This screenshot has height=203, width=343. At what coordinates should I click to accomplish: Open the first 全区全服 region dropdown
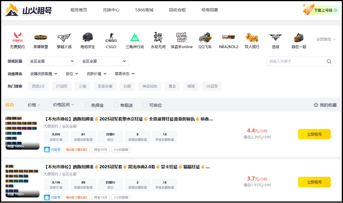52,61
